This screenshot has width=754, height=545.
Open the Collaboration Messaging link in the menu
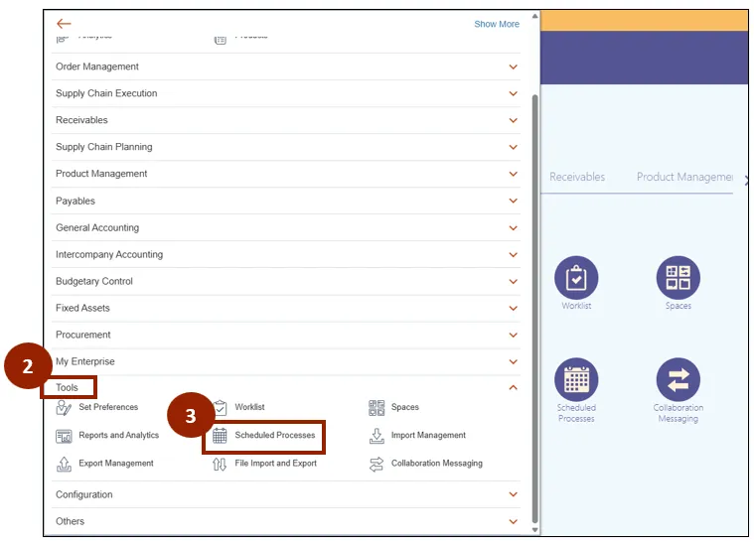[x=437, y=463]
